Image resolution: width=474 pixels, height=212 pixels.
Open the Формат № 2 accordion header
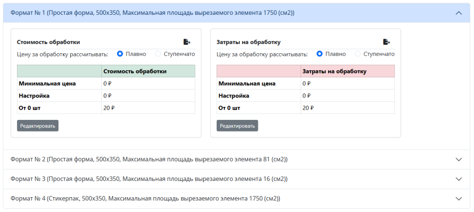click(x=237, y=159)
